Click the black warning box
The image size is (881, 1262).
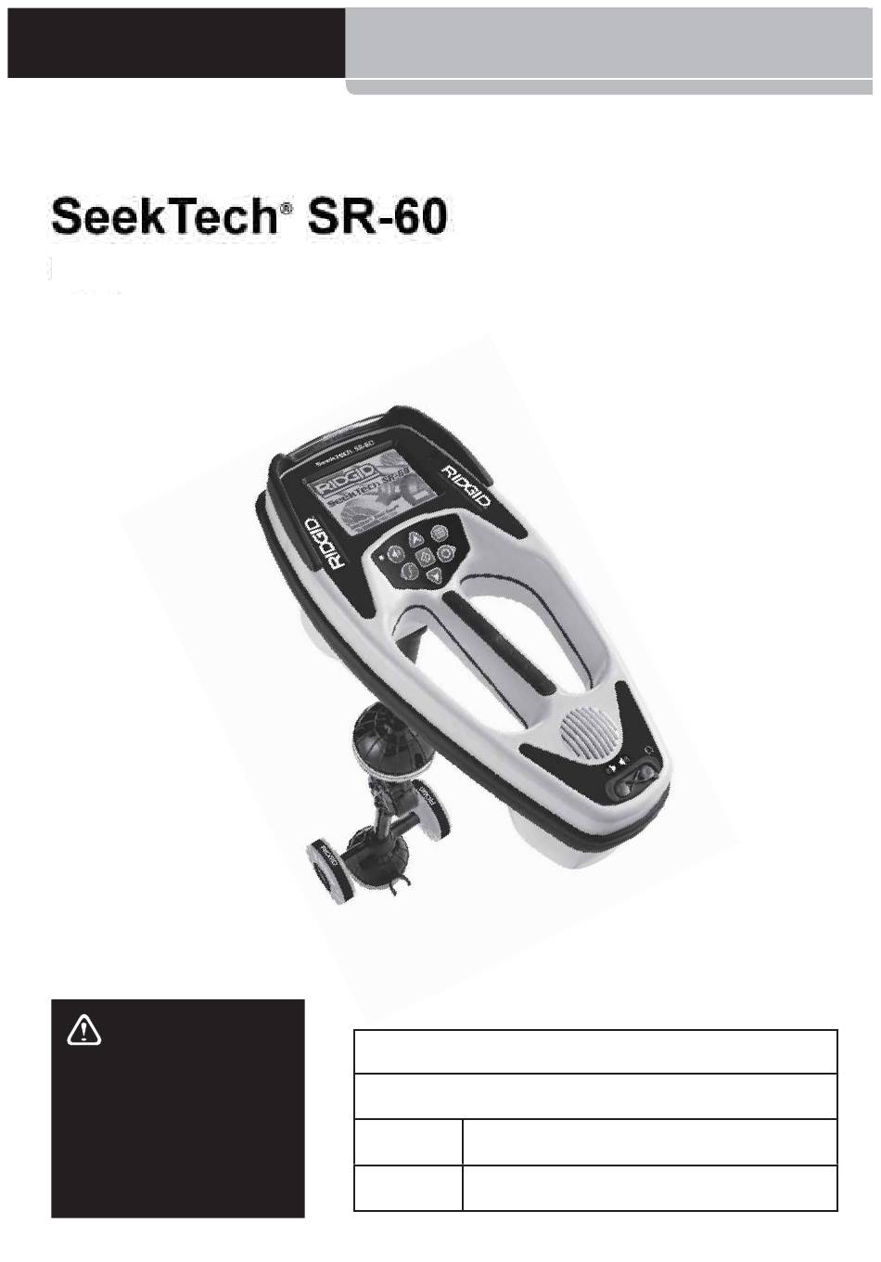pos(177,1108)
